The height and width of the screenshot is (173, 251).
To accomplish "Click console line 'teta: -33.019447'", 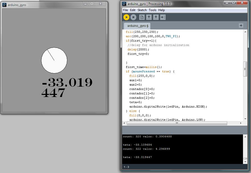I will 137,157.
